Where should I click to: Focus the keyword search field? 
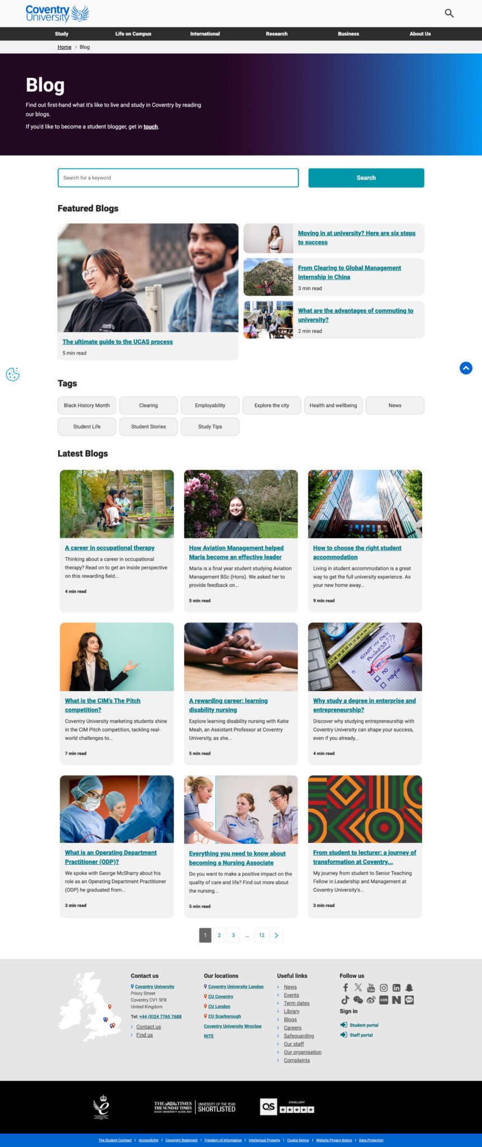pyautogui.click(x=178, y=178)
